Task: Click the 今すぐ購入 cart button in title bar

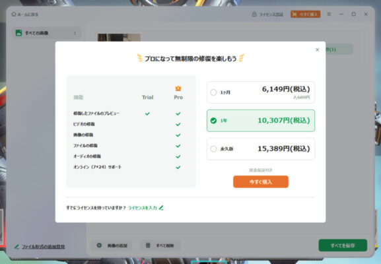Action: point(306,14)
